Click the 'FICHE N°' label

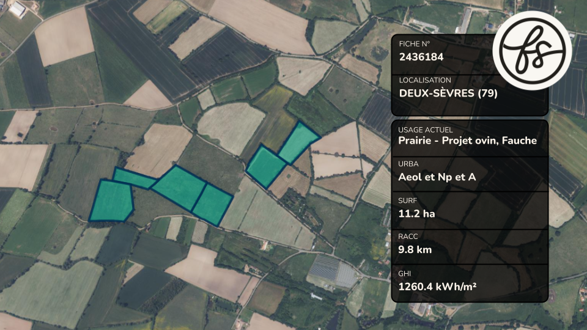[415, 44]
